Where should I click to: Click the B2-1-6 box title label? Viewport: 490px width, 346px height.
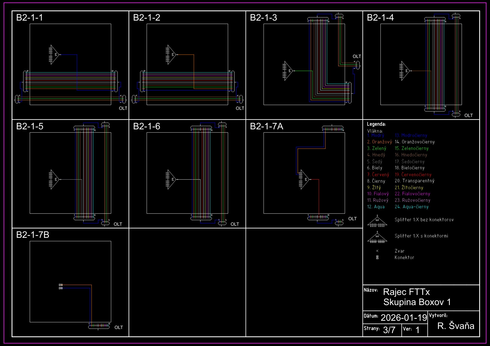pos(147,126)
